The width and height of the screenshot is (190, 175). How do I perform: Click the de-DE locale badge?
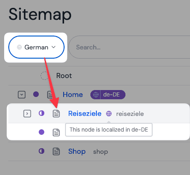click(108, 95)
